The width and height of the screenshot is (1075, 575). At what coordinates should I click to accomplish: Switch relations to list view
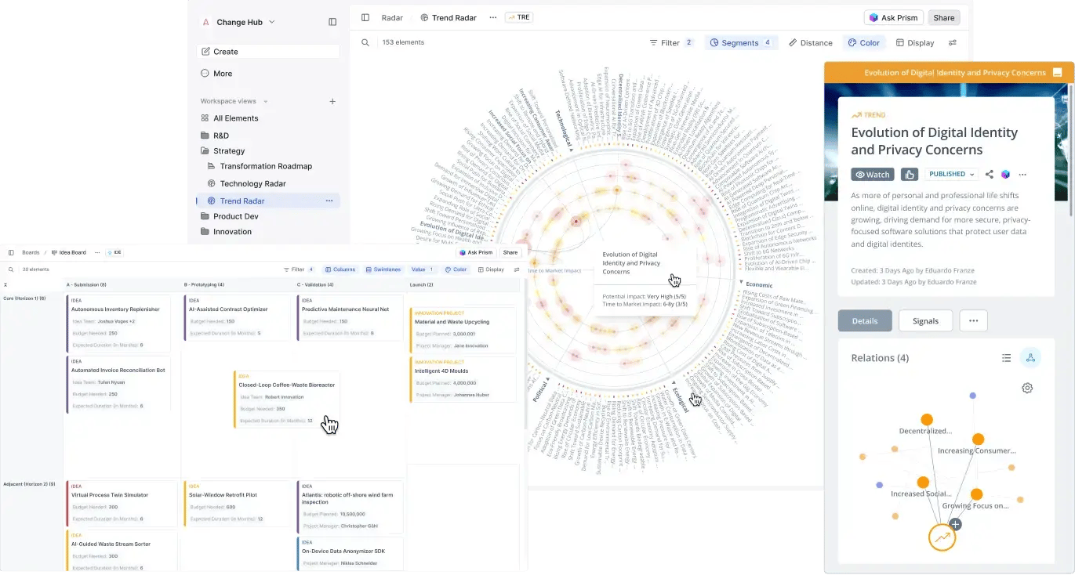click(x=1006, y=358)
